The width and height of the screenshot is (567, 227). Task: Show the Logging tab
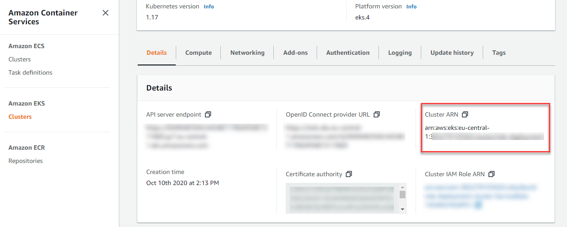pyautogui.click(x=400, y=53)
